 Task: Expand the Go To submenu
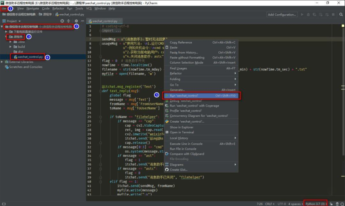(201, 85)
